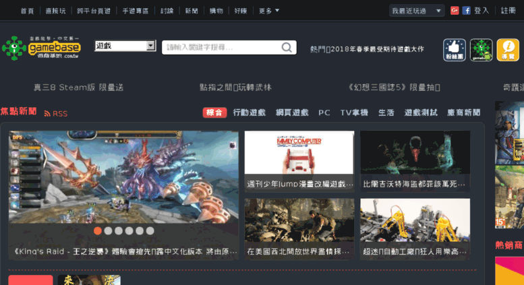Image resolution: width=524 pixels, height=285 pixels.
Task: Open 手遊專區 in the top menu
Action: tap(136, 11)
